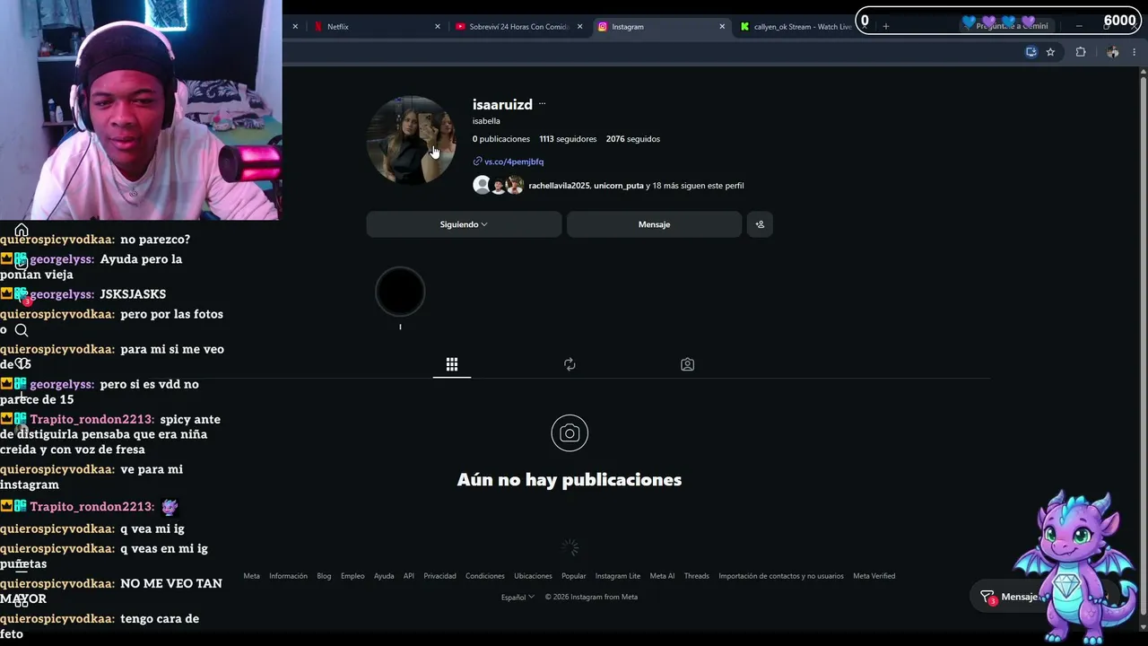This screenshot has width=1148, height=646.
Task: Open Importación de contactos footer link
Action: [781, 576]
